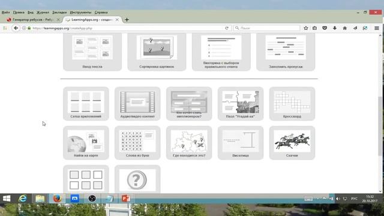
Task: Select the Аудио/видео контент template
Action: tap(137, 104)
